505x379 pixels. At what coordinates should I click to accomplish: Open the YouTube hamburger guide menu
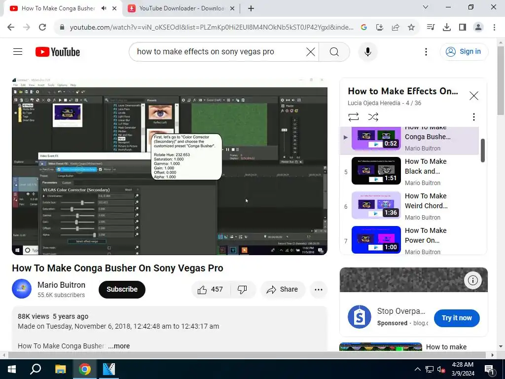point(18,51)
